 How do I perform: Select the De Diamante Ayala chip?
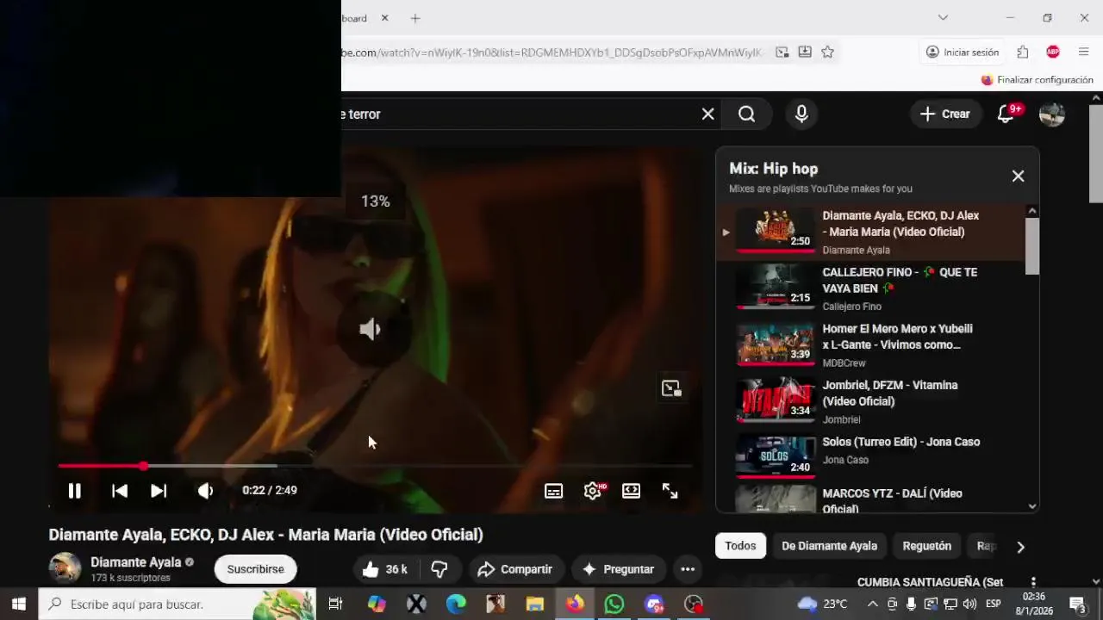[829, 546]
